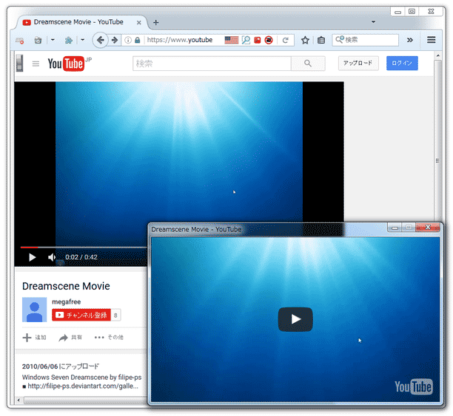Viewport: 453px width, 416px height.
Task: Open dropdown arrow next to camera icon
Action: click(x=53, y=40)
